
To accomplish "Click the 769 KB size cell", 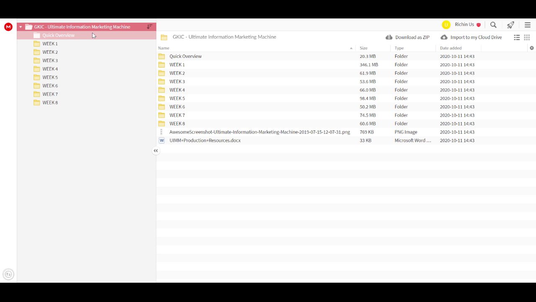I will [x=366, y=132].
